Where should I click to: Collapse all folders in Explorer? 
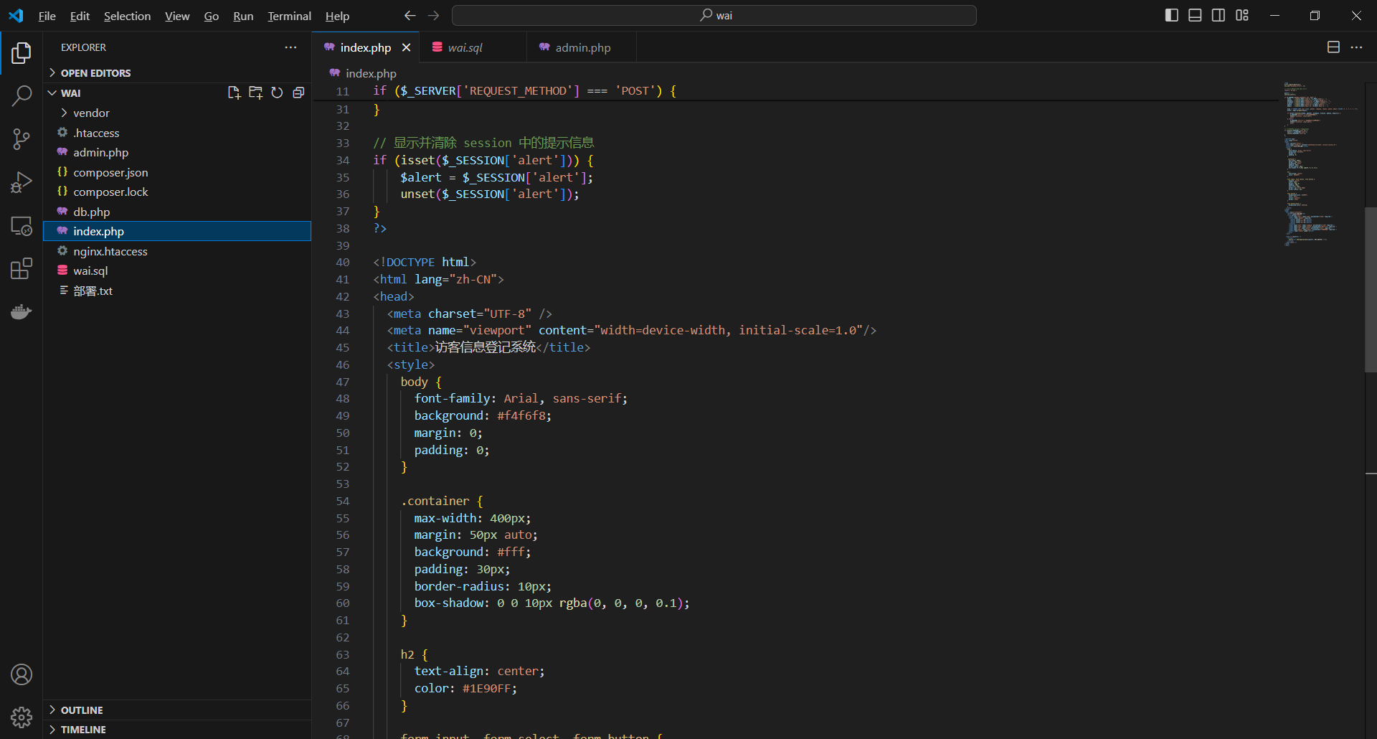298,93
